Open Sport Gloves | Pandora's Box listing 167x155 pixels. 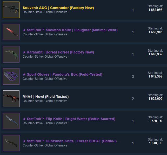coord(63,74)
